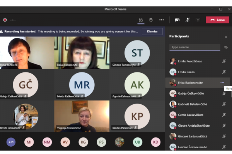Open more options for Erika Radionovaitė
The width and height of the screenshot is (232, 154).
coord(222,83)
